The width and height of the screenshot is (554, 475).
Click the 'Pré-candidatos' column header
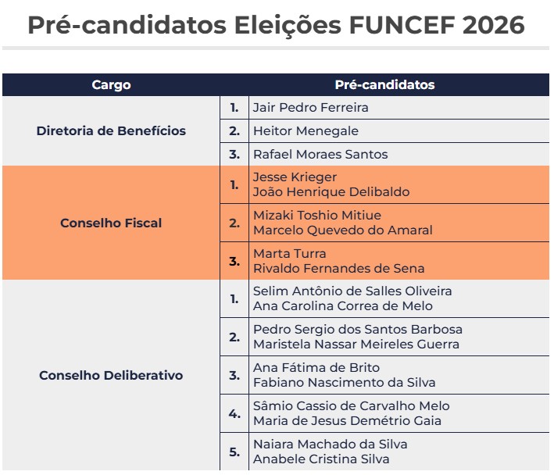[x=384, y=84]
